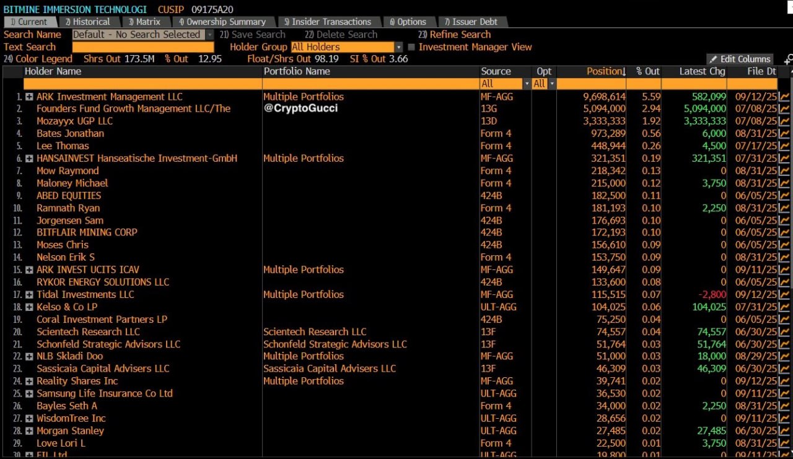Open chart icon for Kelso & Co LP row
The height and width of the screenshot is (459, 793).
(x=784, y=307)
